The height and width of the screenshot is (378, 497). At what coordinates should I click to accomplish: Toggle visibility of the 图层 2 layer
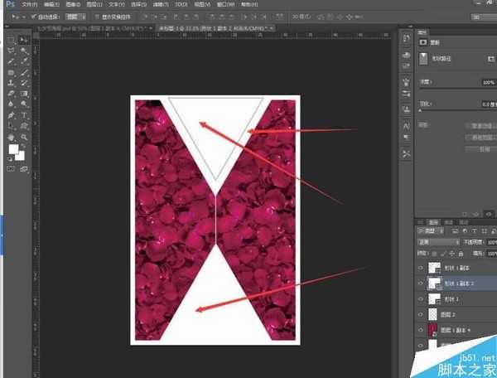422,314
